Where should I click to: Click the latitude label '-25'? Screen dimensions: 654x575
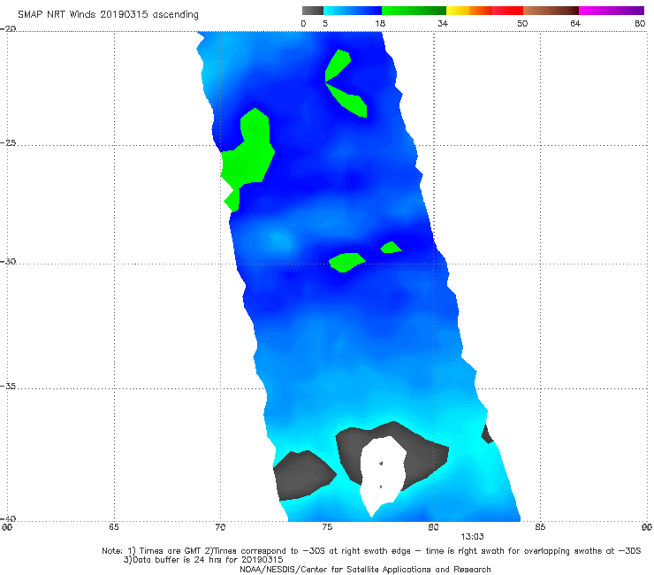click(8, 142)
